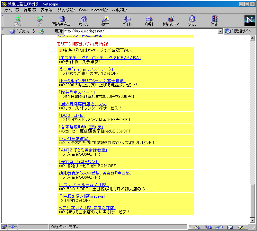
Task: Open the YUKI英語教室 link
Action: click(74, 139)
